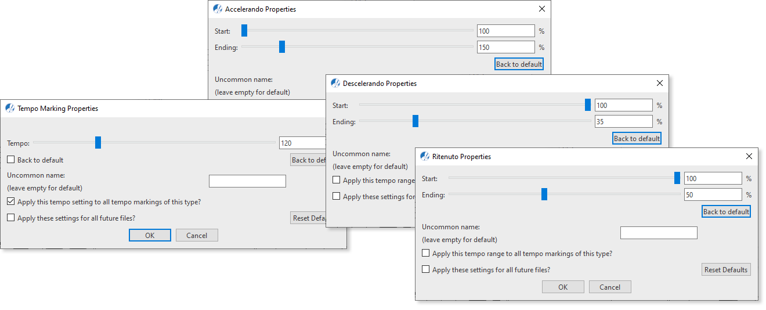Click the Ending percent field showing 35
This screenshot has height=310, width=766.
(624, 121)
